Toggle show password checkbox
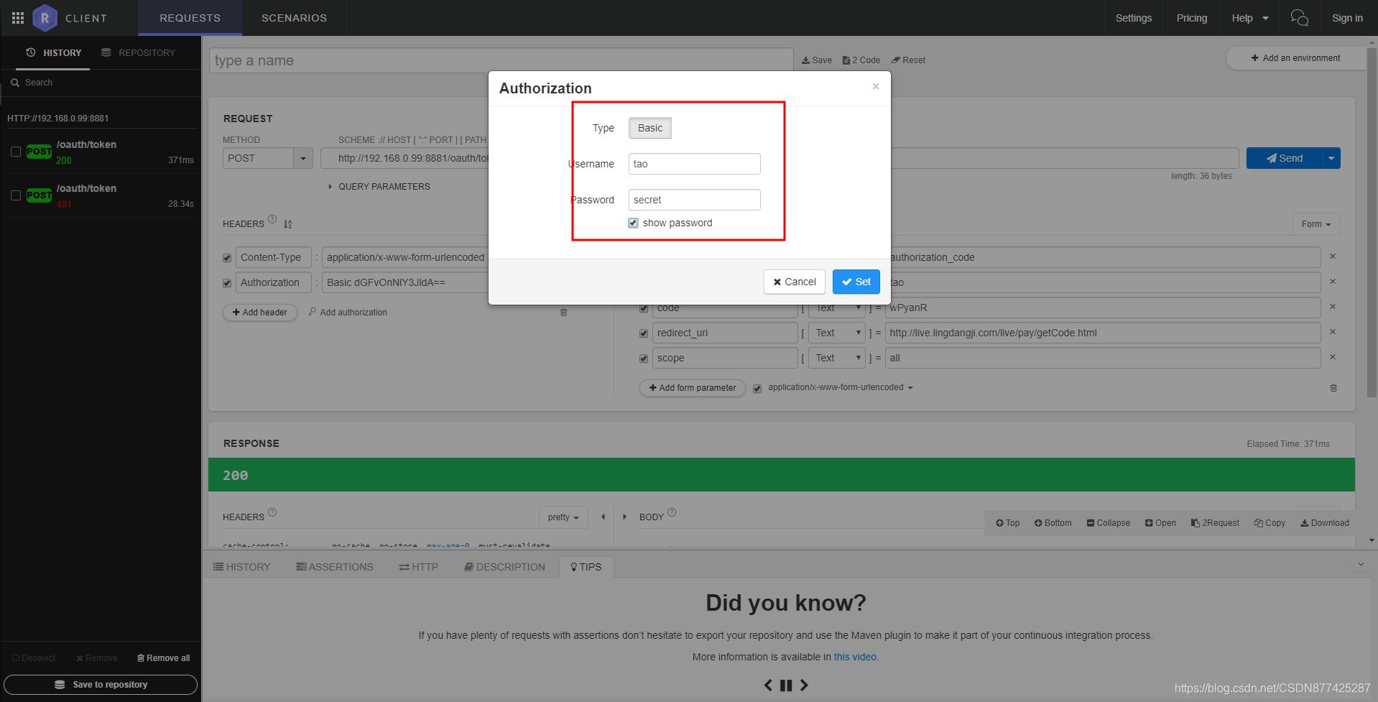 click(633, 223)
